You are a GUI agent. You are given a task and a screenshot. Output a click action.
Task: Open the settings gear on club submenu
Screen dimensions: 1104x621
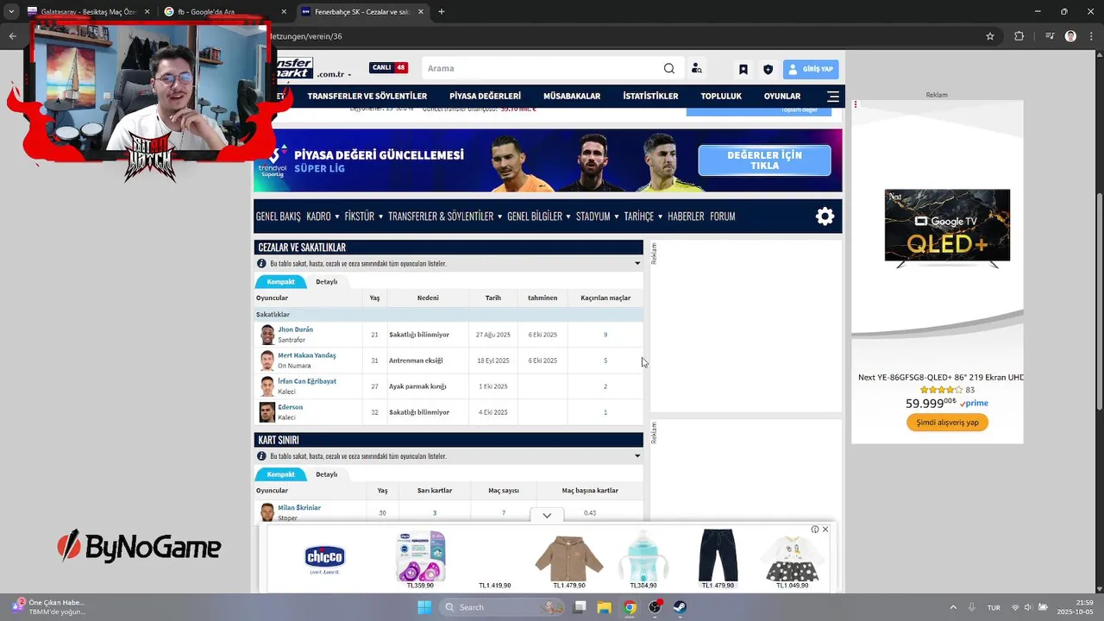(x=825, y=216)
